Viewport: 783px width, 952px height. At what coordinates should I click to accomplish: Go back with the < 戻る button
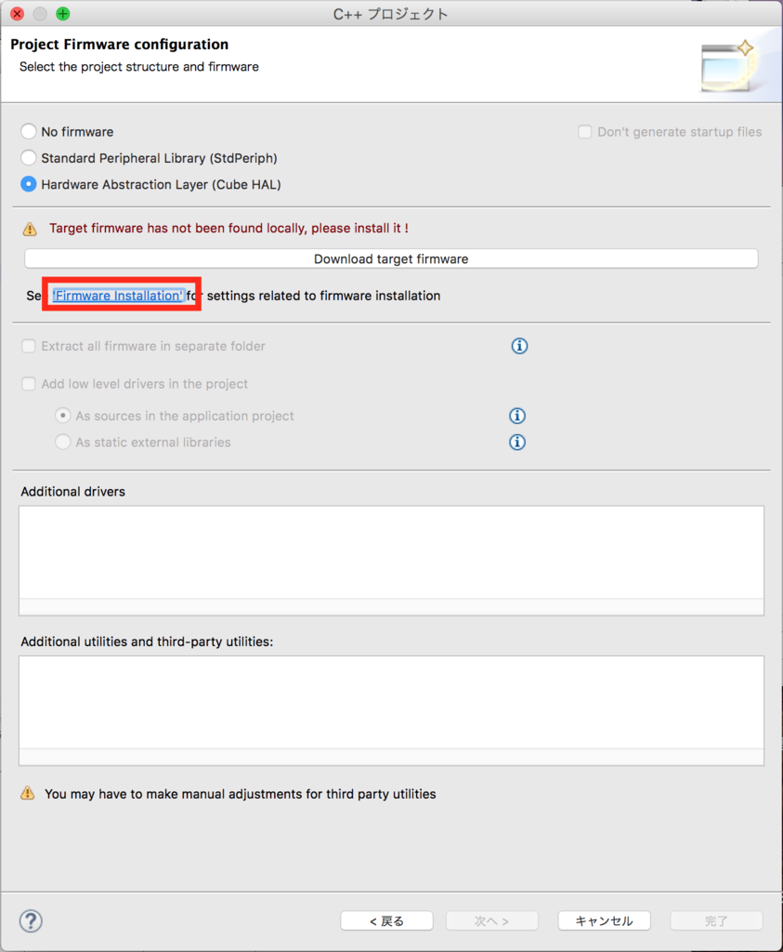(x=387, y=921)
